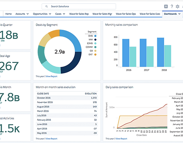Click the Month on month sales evolution title

pyautogui.click(x=56, y=87)
